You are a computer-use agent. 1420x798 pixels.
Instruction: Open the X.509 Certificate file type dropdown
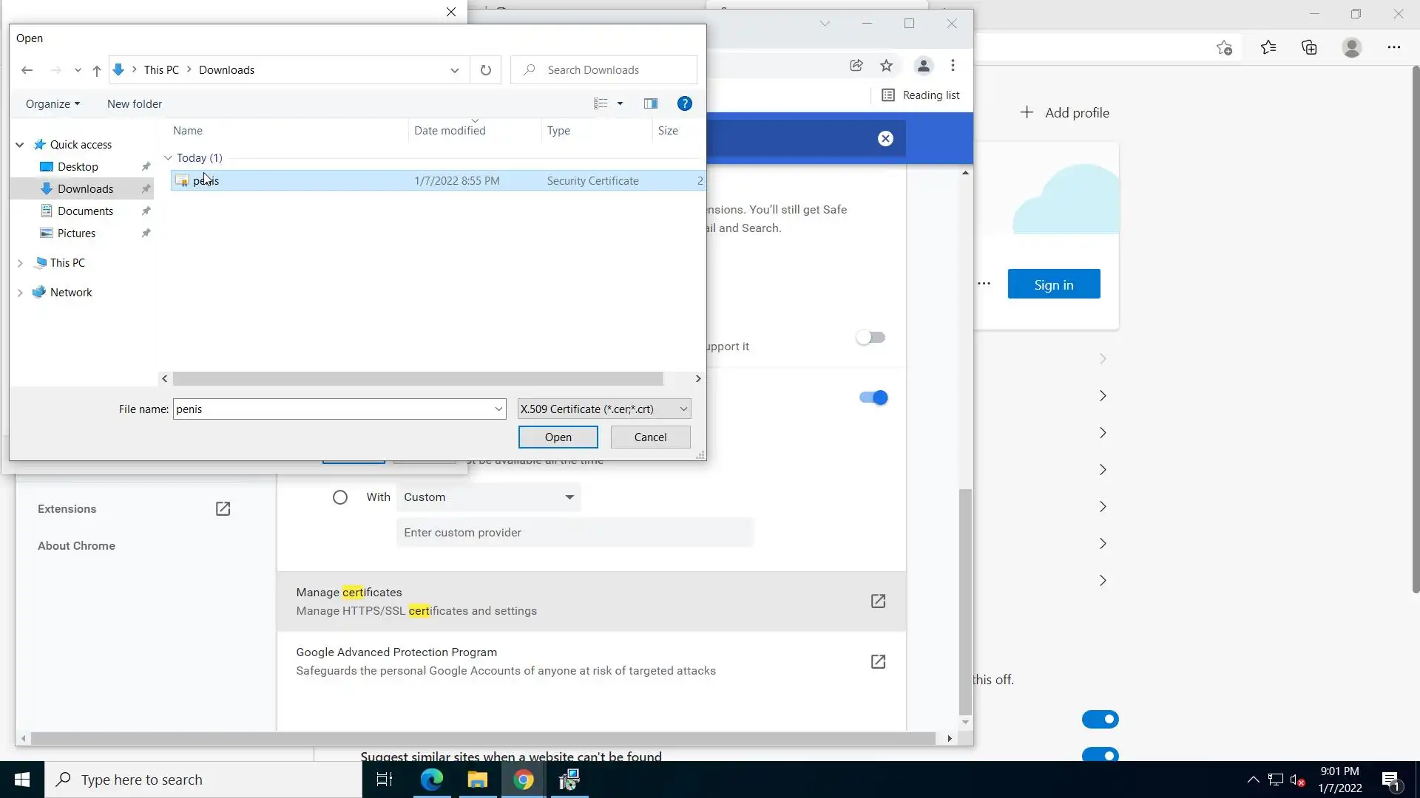(604, 409)
